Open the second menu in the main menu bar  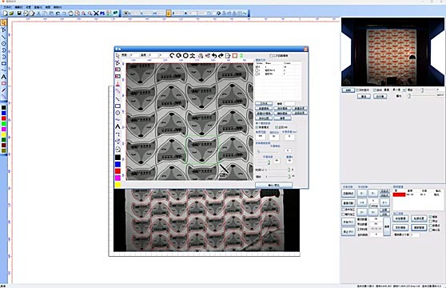pyautogui.click(x=18, y=7)
